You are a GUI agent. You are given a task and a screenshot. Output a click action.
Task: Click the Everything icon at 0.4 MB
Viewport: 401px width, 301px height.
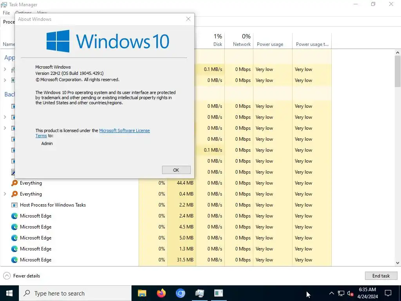pyautogui.click(x=14, y=194)
